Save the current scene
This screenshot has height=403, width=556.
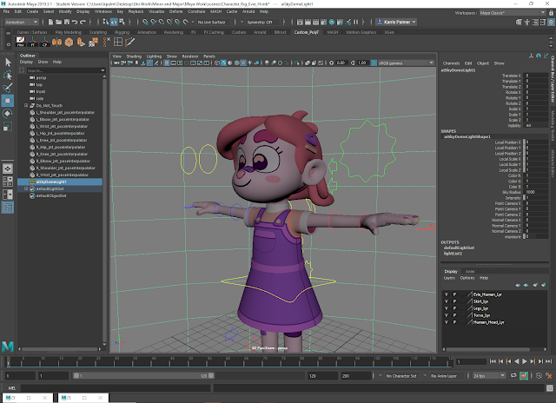pyautogui.click(x=67, y=22)
